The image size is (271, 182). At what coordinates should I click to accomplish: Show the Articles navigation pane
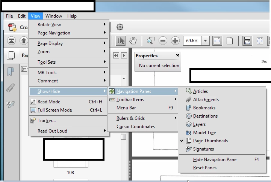[x=222, y=91]
